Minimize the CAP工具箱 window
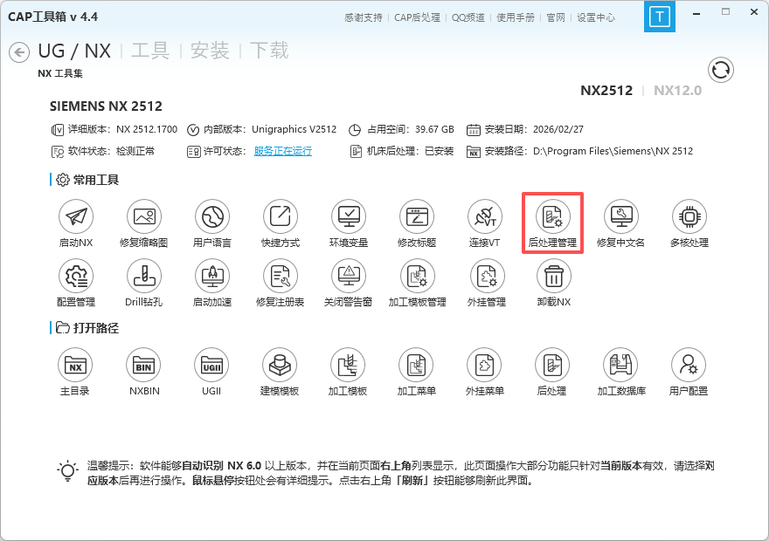Viewport: 769px width, 541px height. pyautogui.click(x=696, y=14)
